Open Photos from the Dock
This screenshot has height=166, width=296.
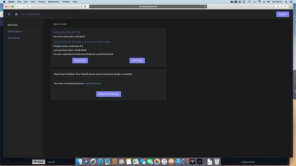157,161
